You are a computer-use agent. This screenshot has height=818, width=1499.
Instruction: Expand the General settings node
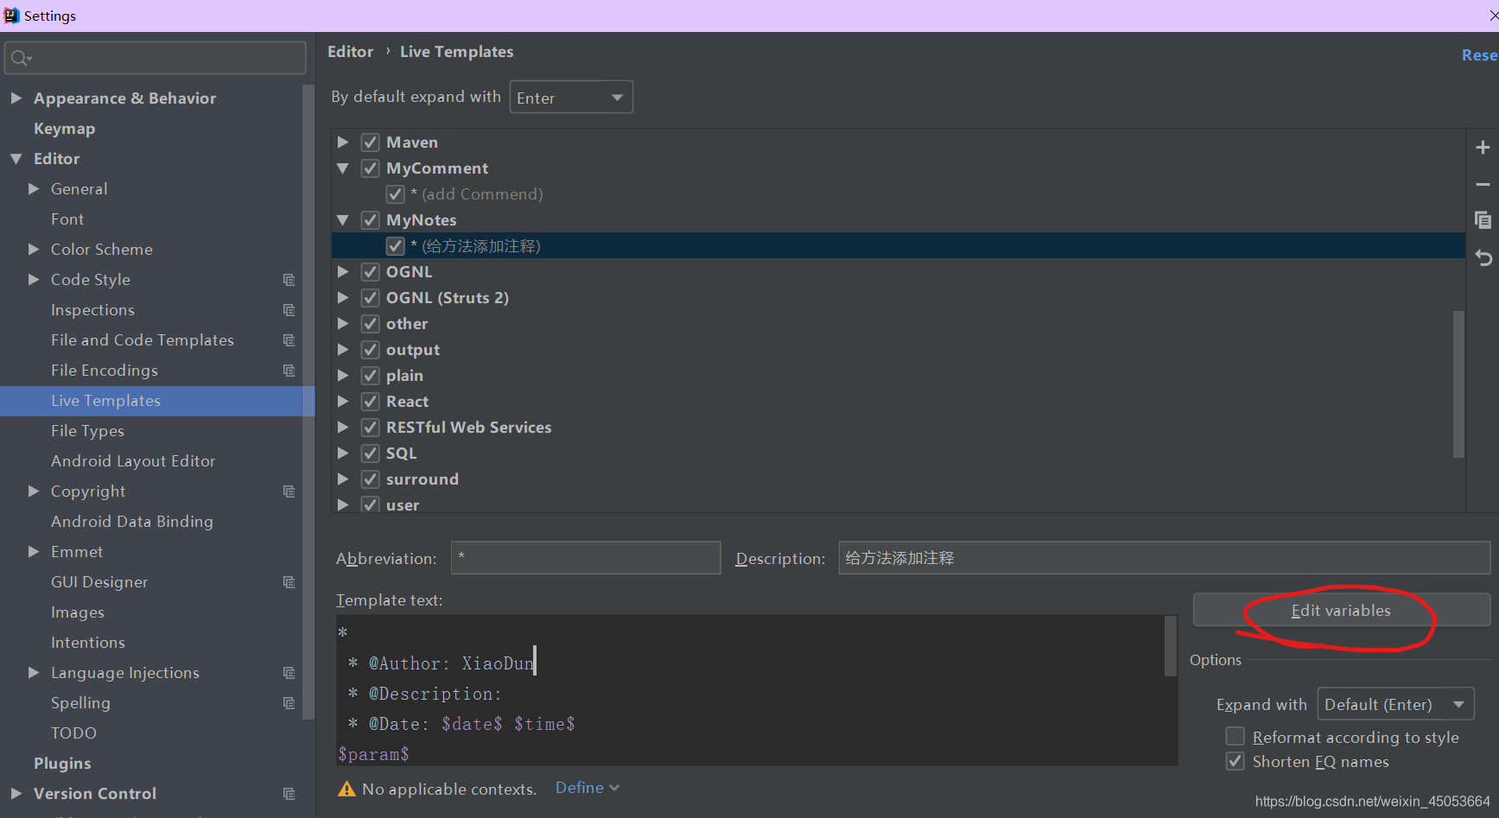pos(34,189)
